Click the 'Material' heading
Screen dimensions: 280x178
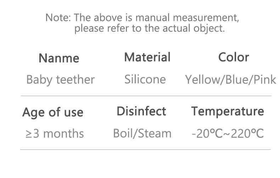147,57
